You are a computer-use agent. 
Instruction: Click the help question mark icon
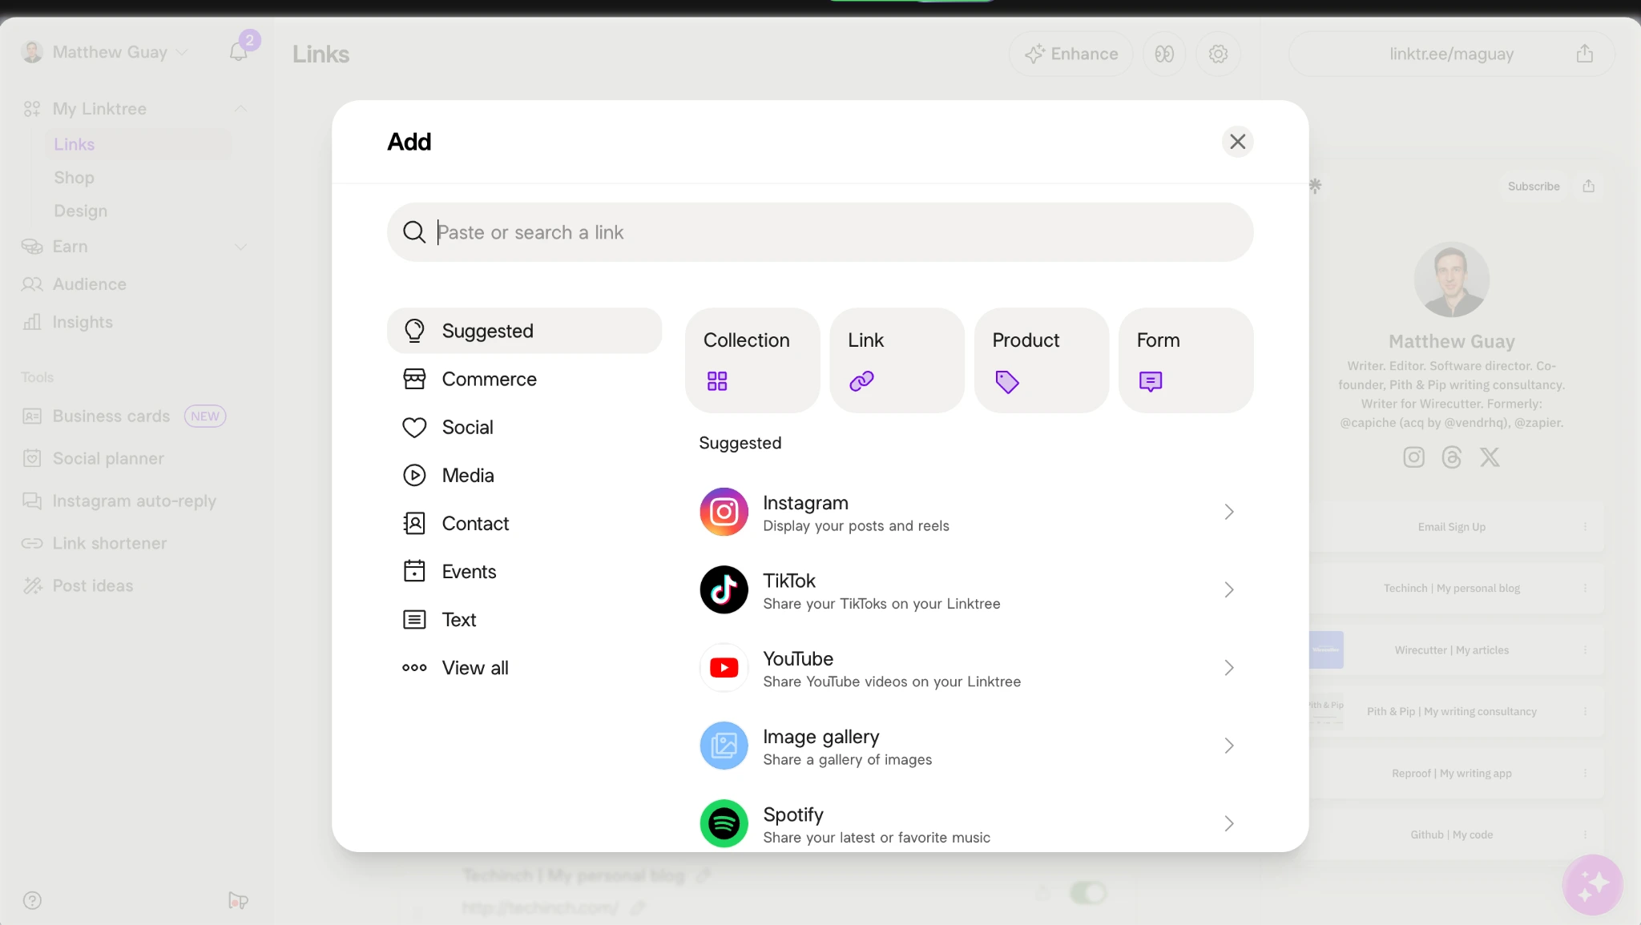(32, 900)
